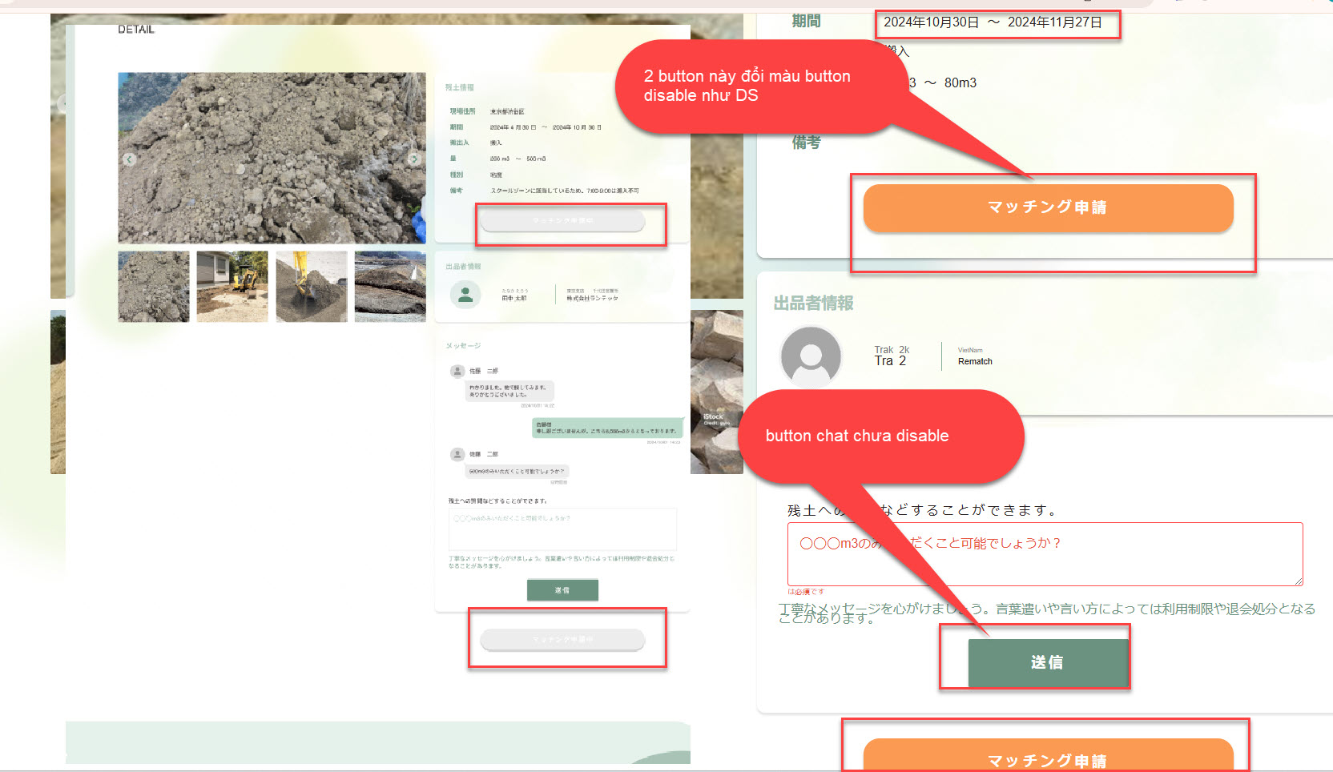
Task: Click the previous image arrow on the soil photo
Action: point(130,159)
